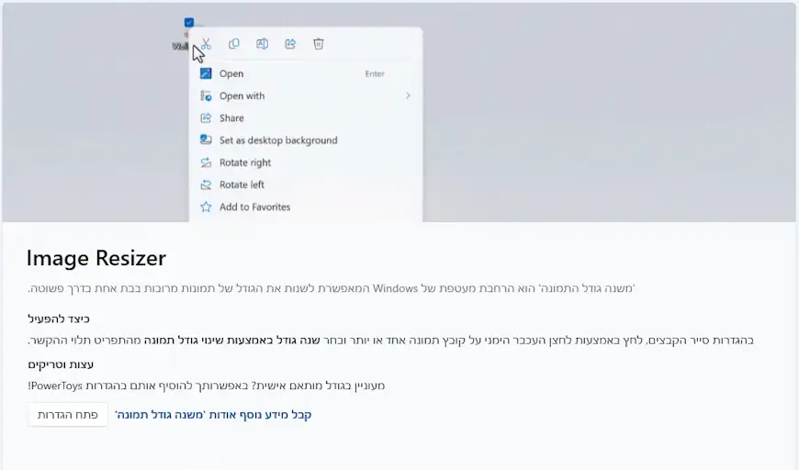This screenshot has width=799, height=470.
Task: Select Add to Favorites entry
Action: tap(306, 207)
